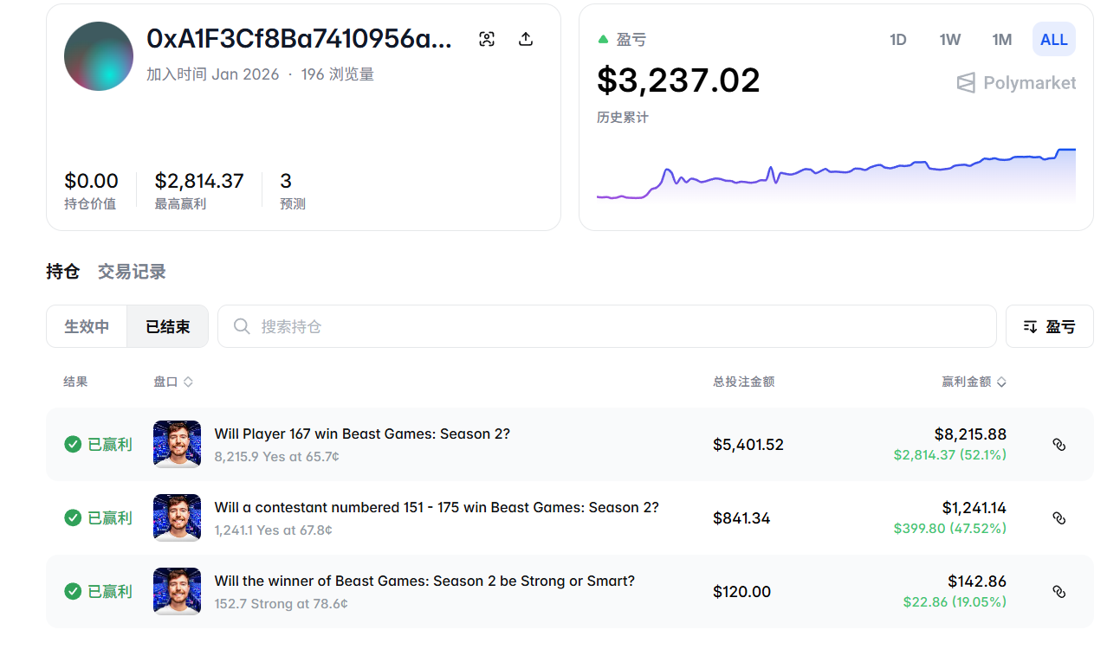1120x649 pixels.
Task: Open the 盈亏 sort dropdown
Action: point(1049,327)
